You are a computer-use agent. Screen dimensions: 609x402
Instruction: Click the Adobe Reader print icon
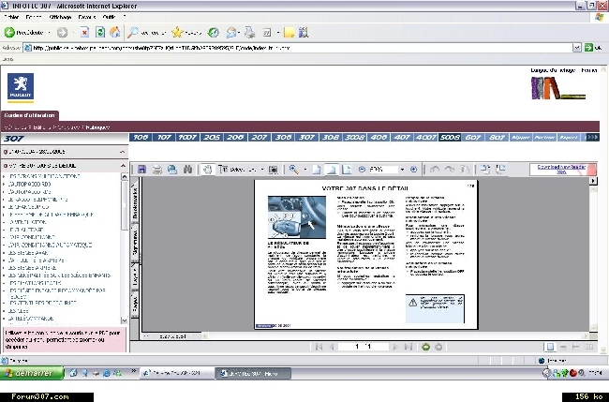[156, 170]
